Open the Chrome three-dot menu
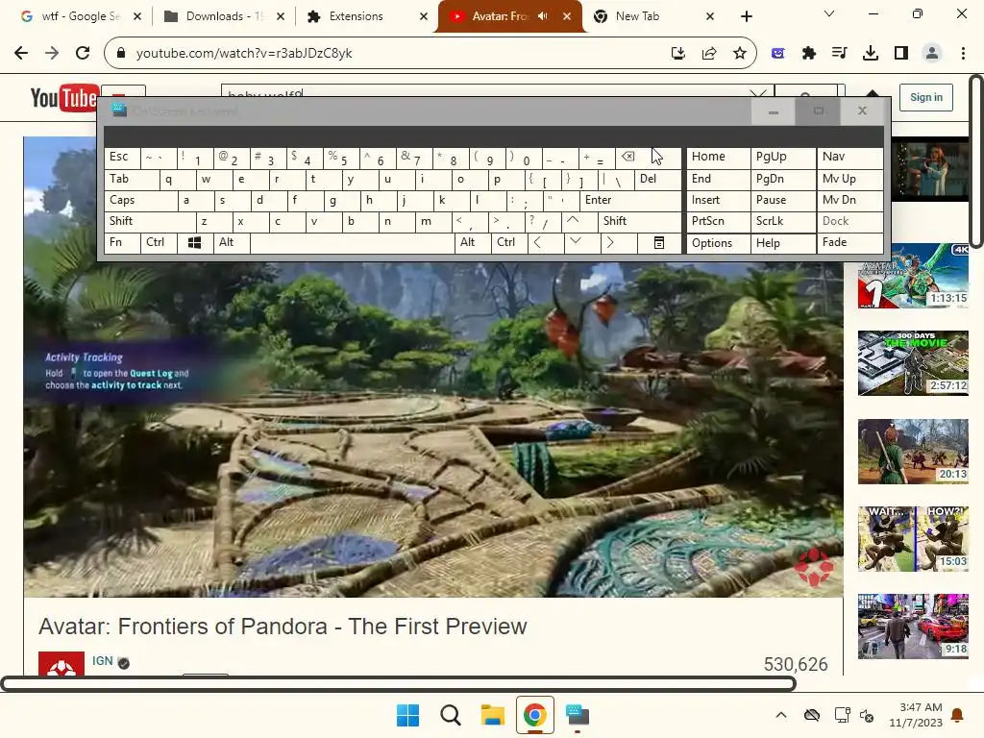 (x=963, y=54)
